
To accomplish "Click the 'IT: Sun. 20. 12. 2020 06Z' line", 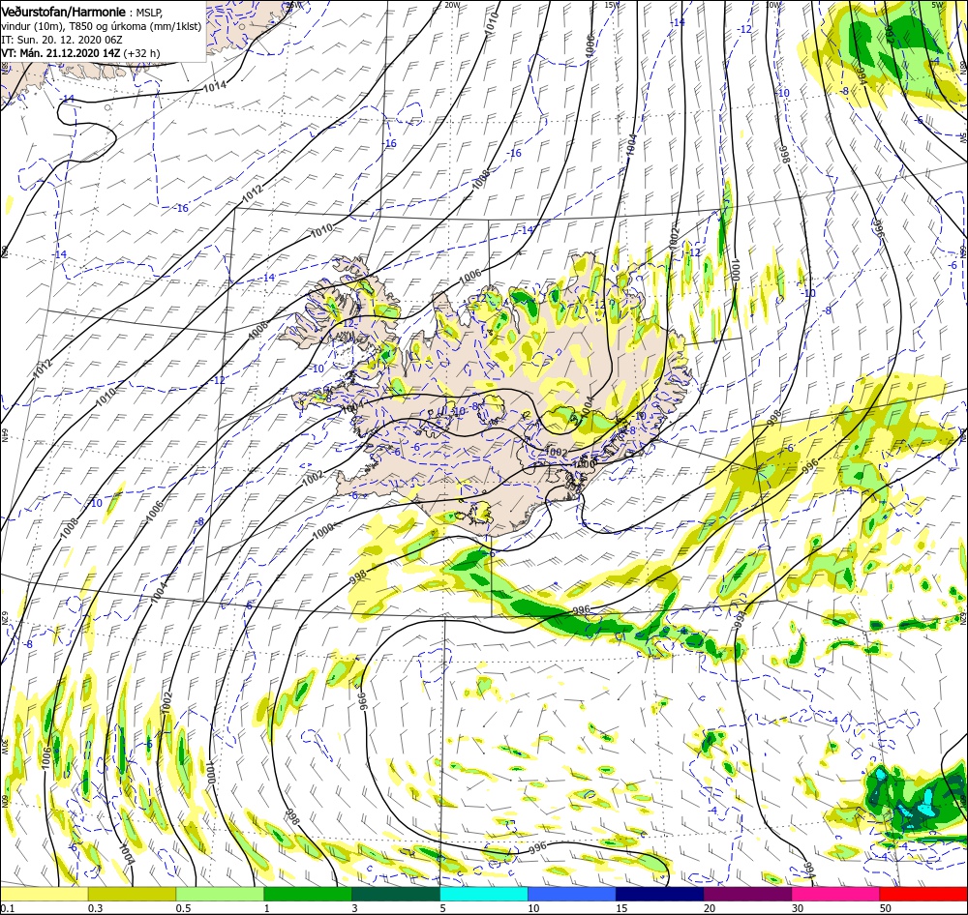I will (62, 40).
